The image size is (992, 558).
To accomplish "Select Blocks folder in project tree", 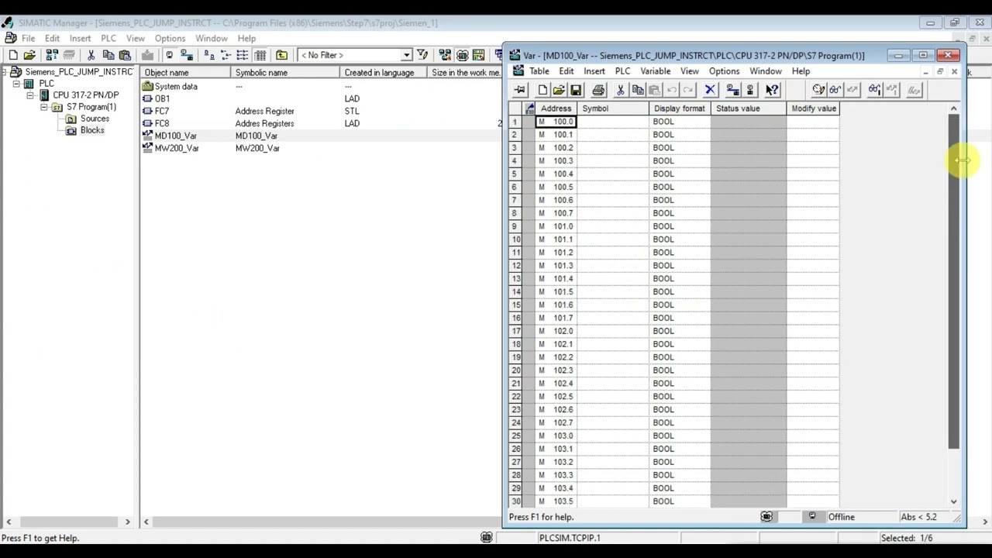I will (x=91, y=130).
